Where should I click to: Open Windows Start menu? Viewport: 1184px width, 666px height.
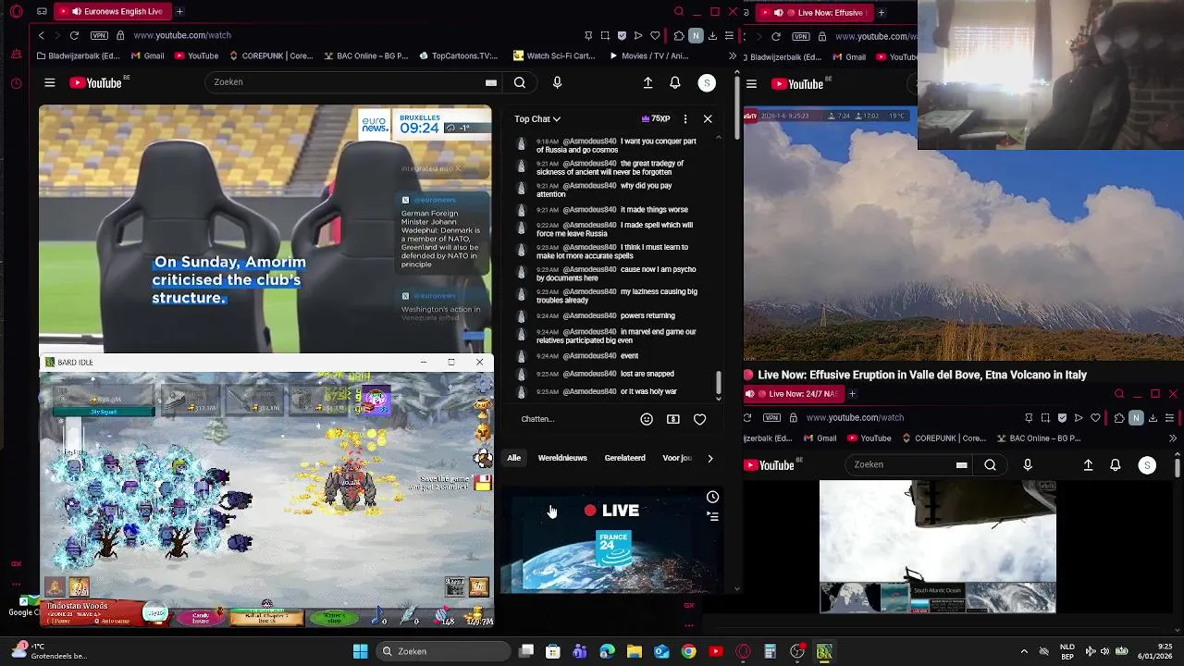coord(360,651)
